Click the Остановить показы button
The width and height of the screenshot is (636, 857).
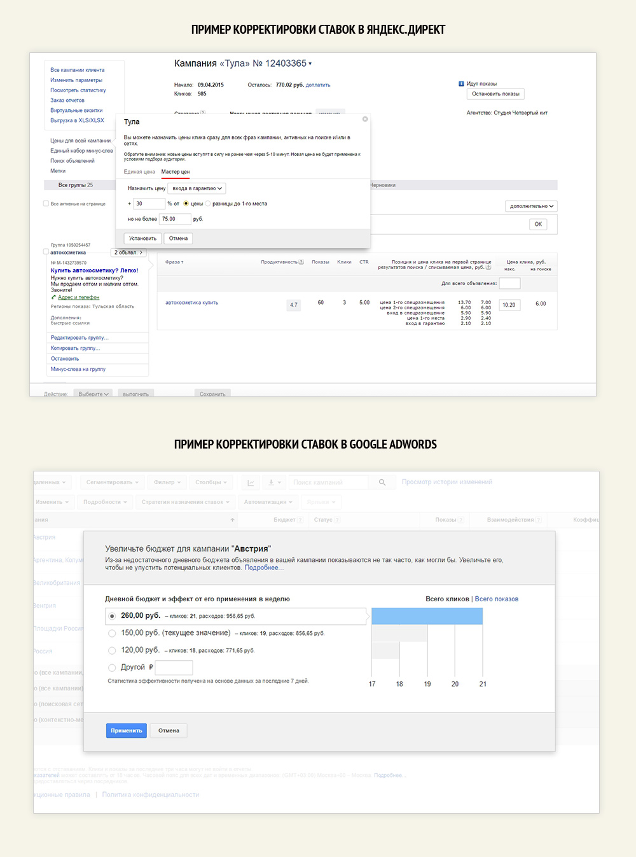pyautogui.click(x=495, y=94)
